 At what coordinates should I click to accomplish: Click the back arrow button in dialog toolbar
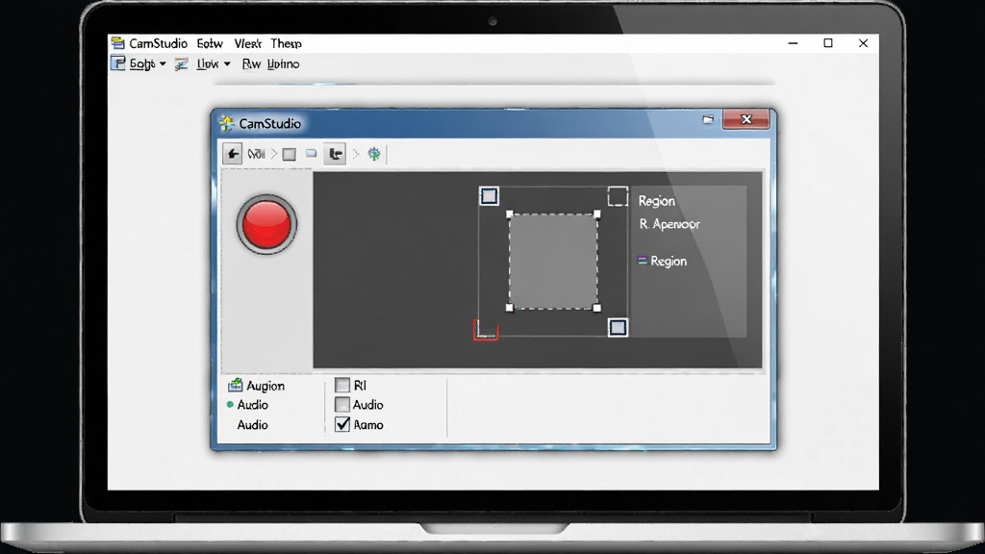pyautogui.click(x=233, y=154)
